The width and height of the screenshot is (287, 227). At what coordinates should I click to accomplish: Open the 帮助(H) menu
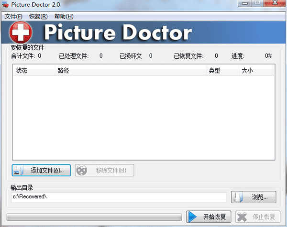pos(64,16)
